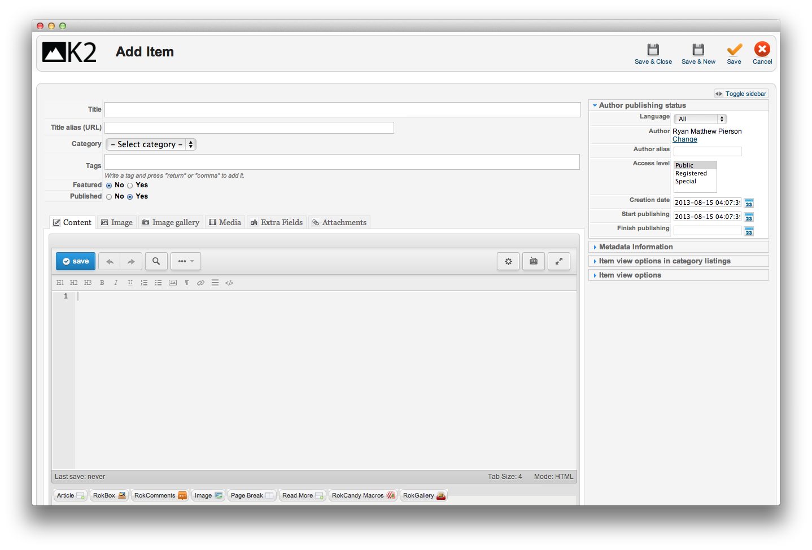The width and height of the screenshot is (812, 550).
Task: Open the Select category dropdown
Action: pos(151,144)
